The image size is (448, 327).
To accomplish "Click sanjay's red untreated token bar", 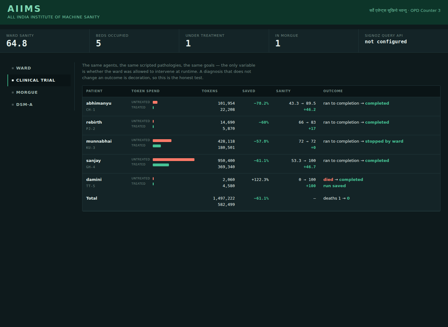I will coord(174,159).
